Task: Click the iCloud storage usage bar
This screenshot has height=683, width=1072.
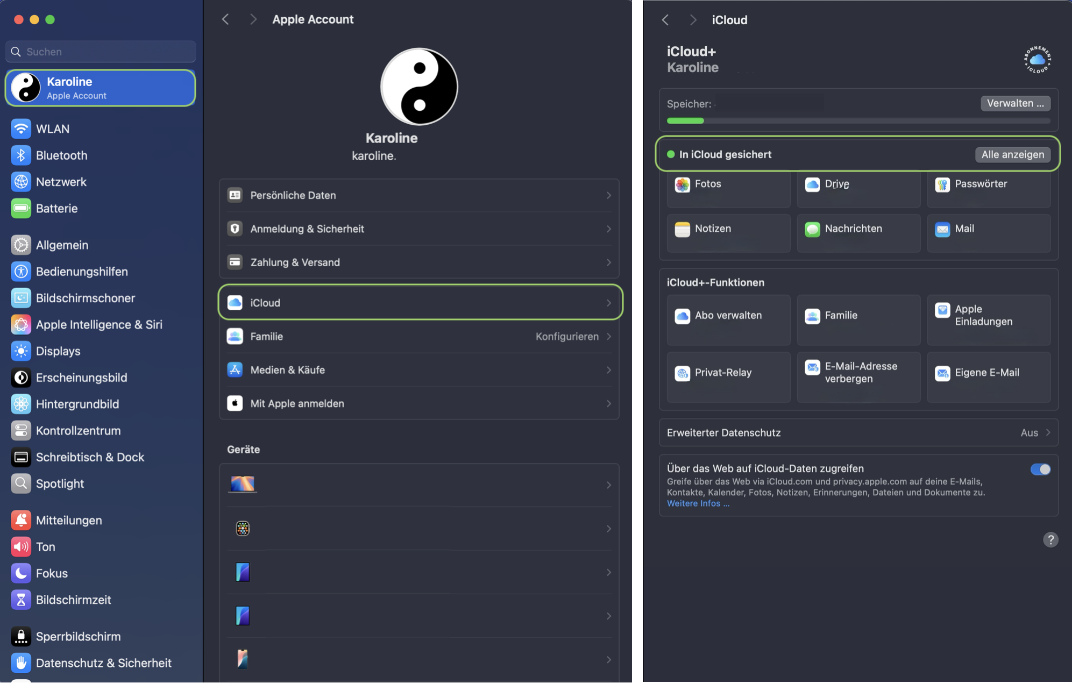Action: [x=858, y=121]
